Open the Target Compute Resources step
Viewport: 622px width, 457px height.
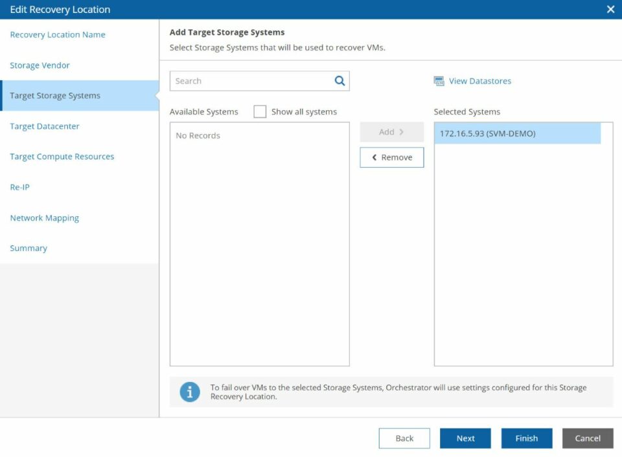click(62, 156)
